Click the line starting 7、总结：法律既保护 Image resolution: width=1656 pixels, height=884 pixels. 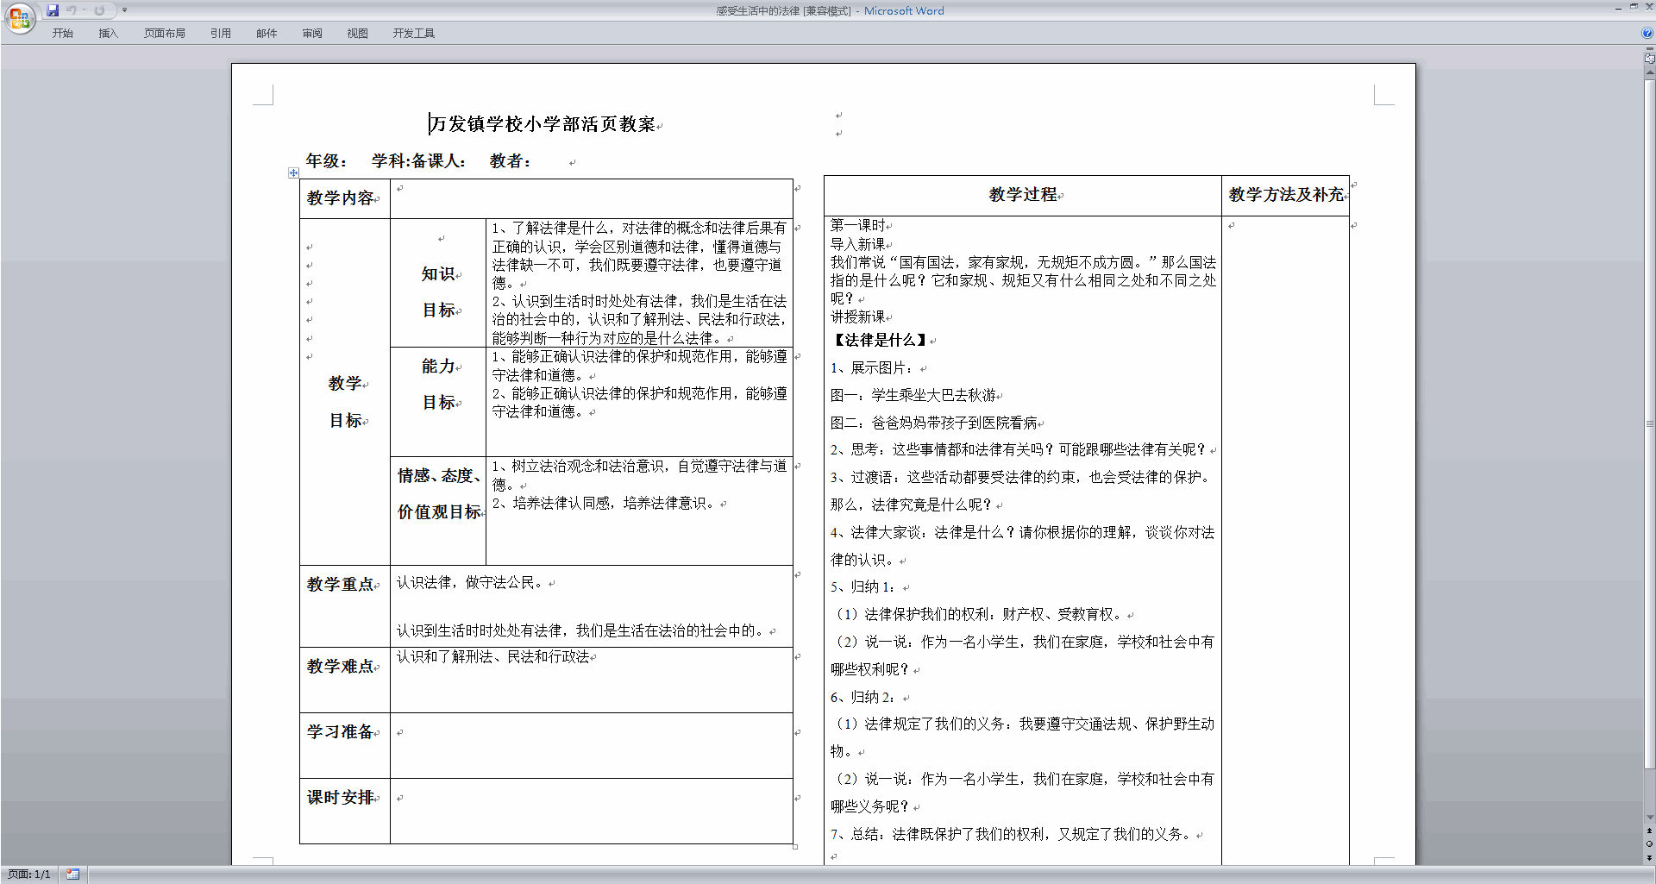click(1013, 835)
